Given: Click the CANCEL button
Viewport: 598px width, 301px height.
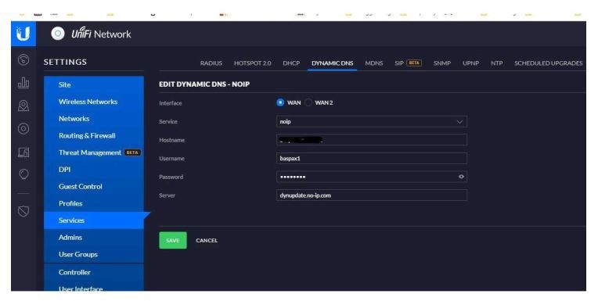Looking at the screenshot, I should point(207,241).
